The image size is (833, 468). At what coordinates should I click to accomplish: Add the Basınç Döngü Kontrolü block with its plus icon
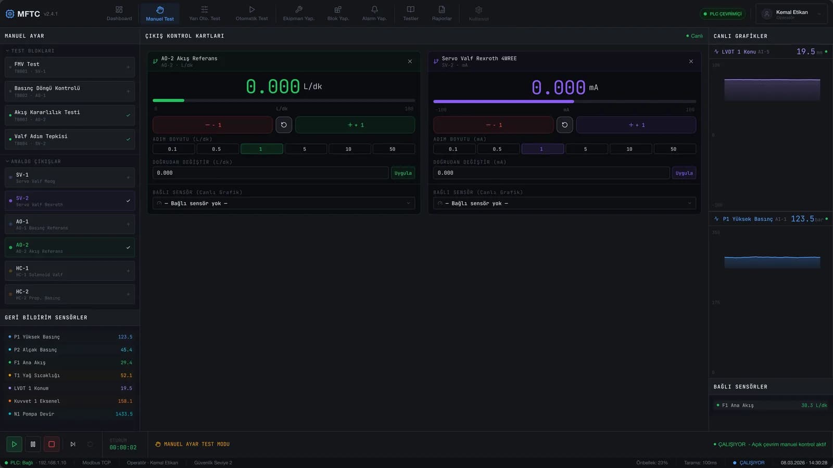click(x=128, y=91)
